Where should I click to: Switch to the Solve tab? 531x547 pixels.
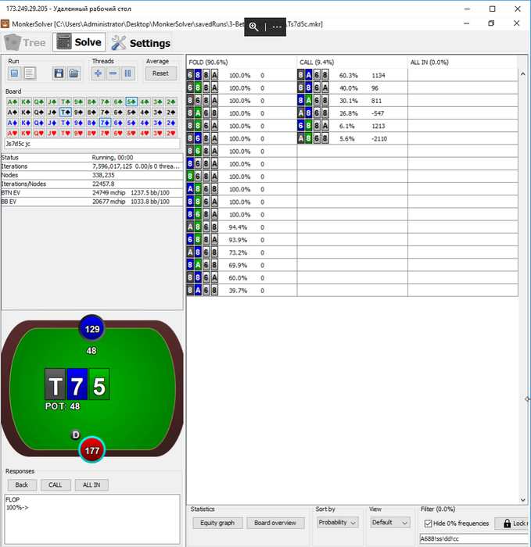[79, 42]
